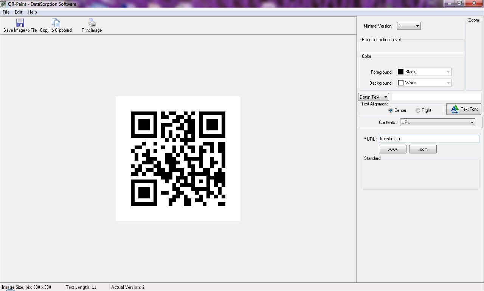Click the black Foreground color swatch
This screenshot has width=484, height=291.
coord(401,72)
